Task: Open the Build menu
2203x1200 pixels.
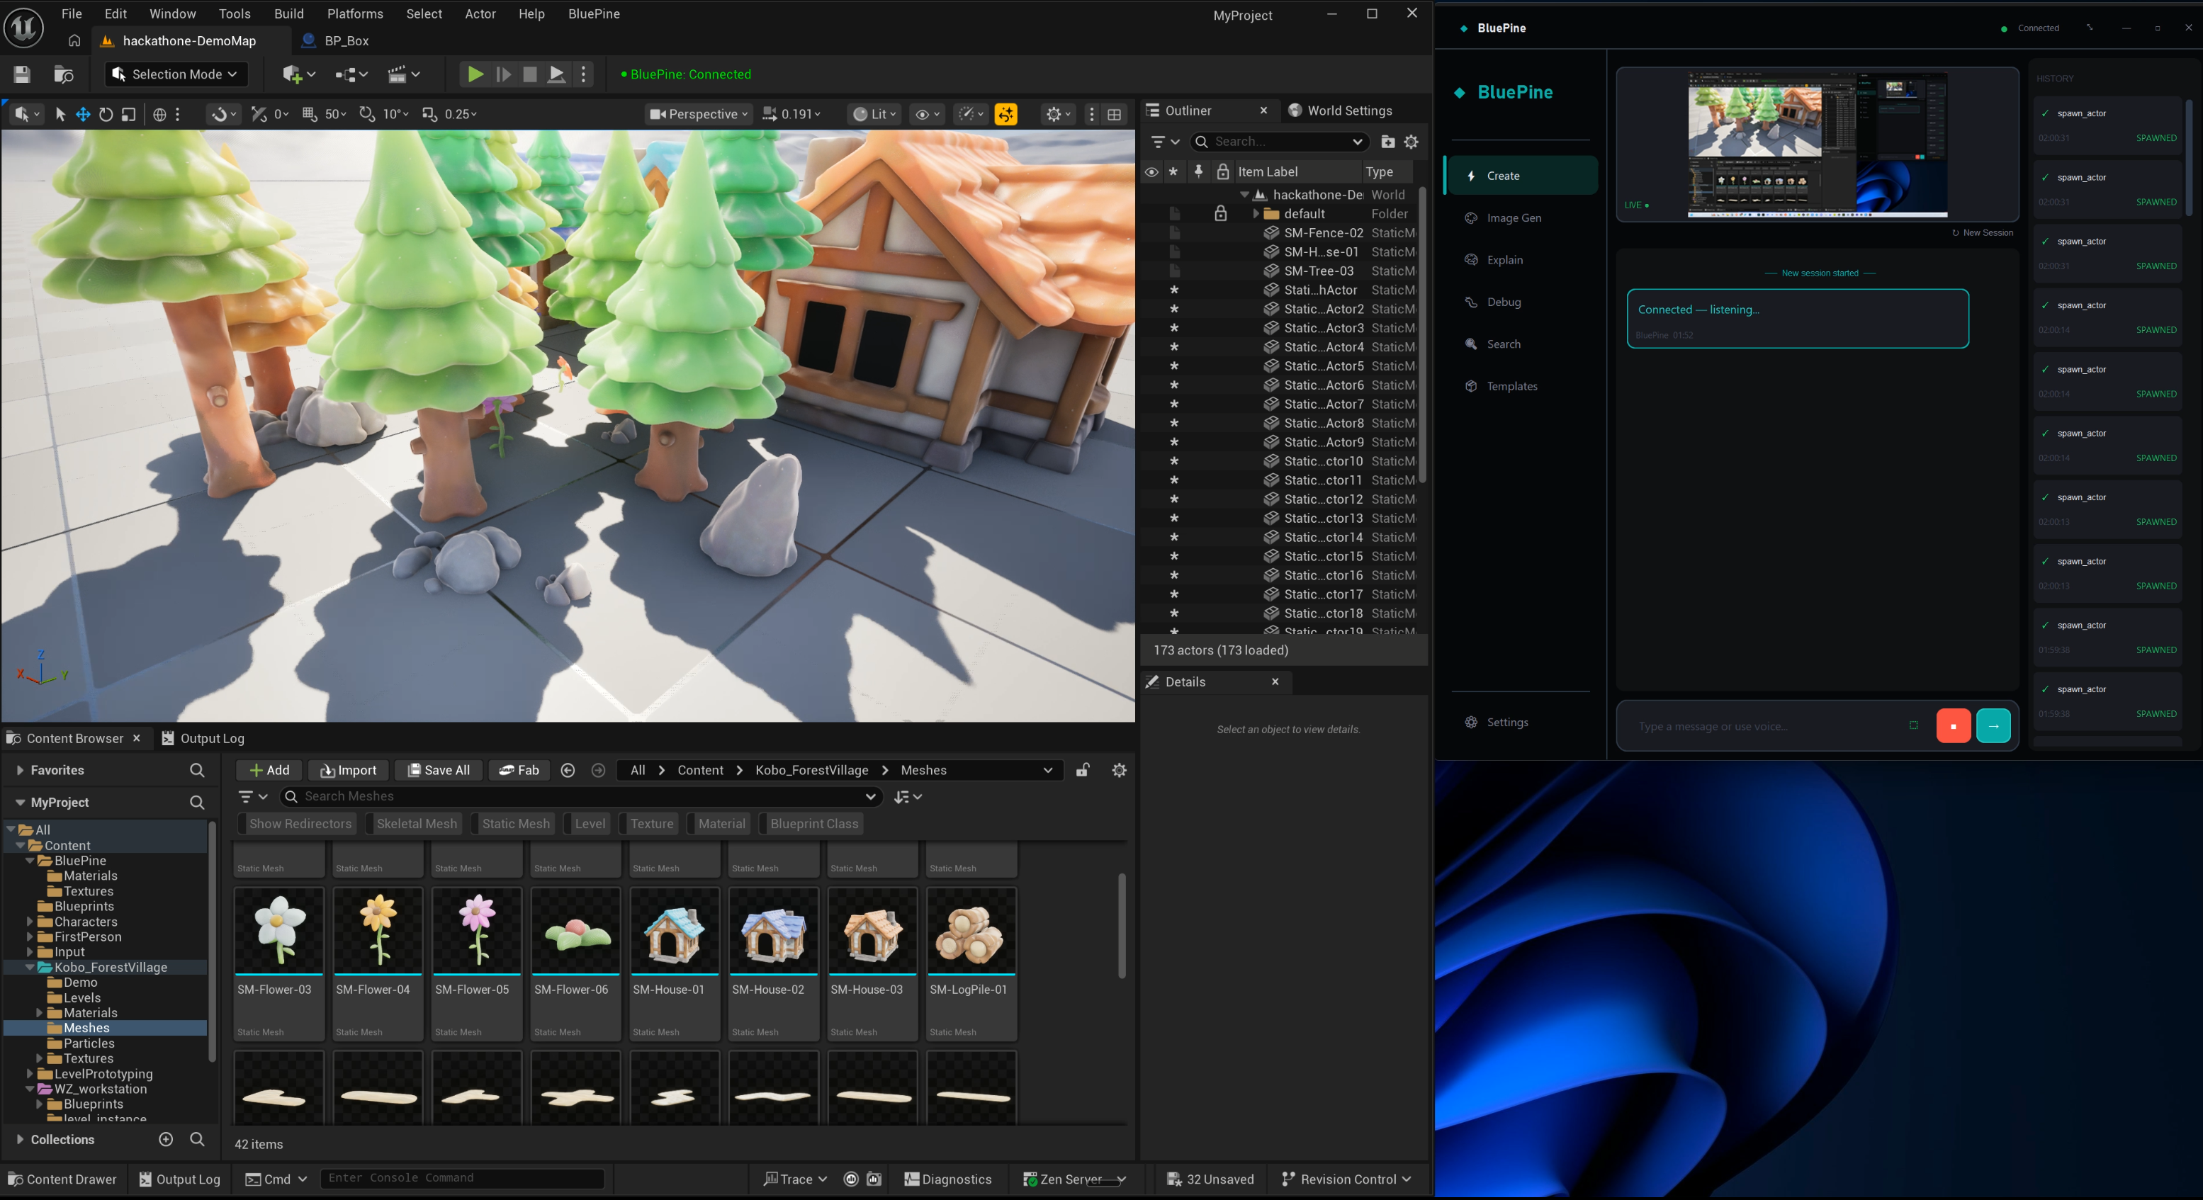Action: click(x=288, y=13)
